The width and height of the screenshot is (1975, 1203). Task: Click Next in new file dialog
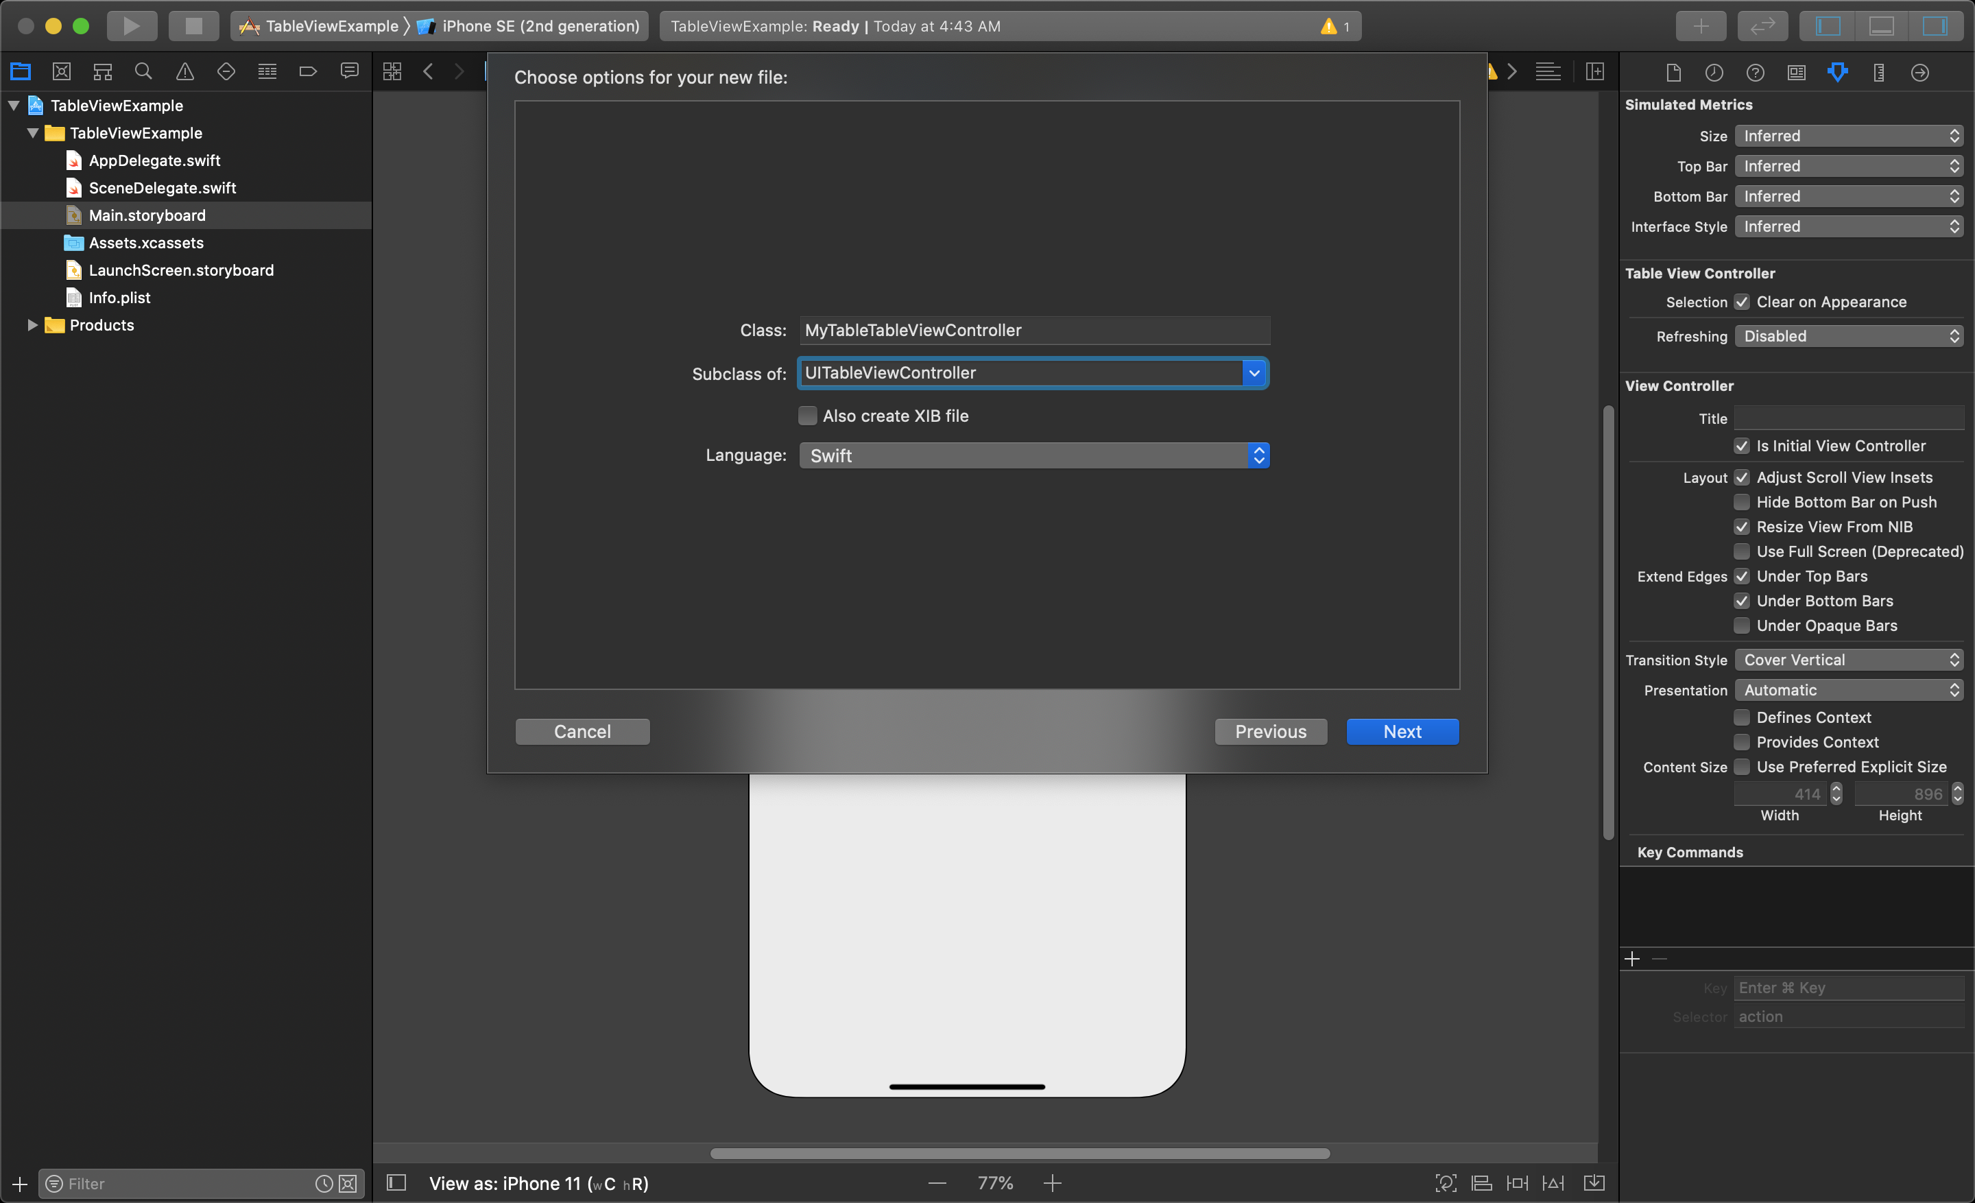point(1402,732)
